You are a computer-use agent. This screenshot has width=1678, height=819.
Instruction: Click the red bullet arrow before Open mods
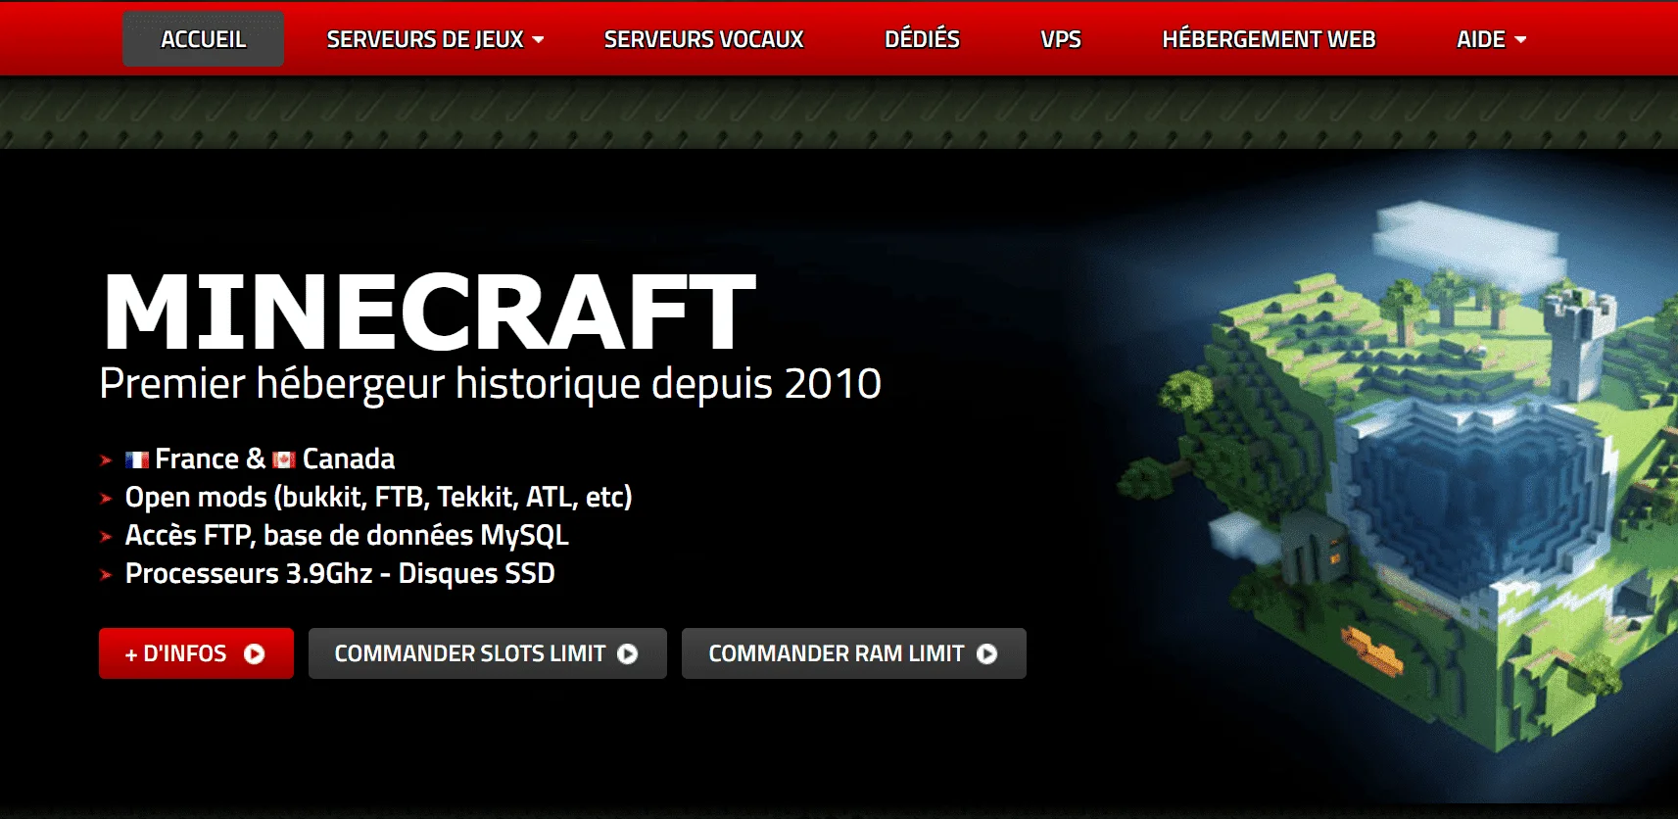(x=106, y=499)
